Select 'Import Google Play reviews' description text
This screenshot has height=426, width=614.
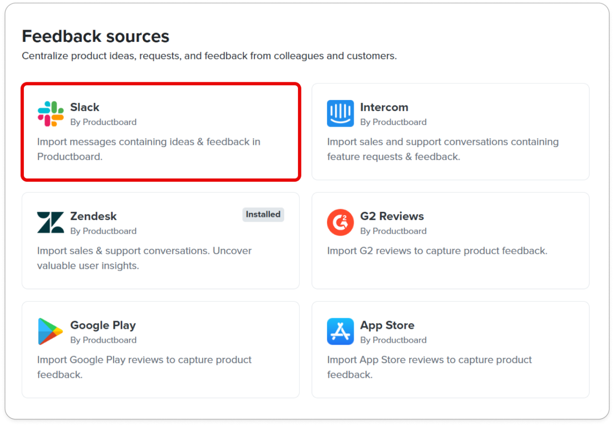(100, 360)
